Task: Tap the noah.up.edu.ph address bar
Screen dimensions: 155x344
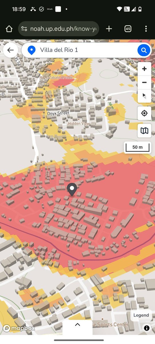Action: click(x=59, y=29)
